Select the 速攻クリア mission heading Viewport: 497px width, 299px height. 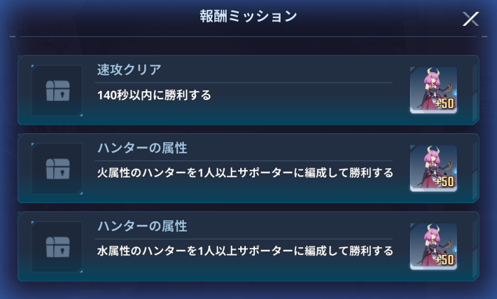click(129, 70)
